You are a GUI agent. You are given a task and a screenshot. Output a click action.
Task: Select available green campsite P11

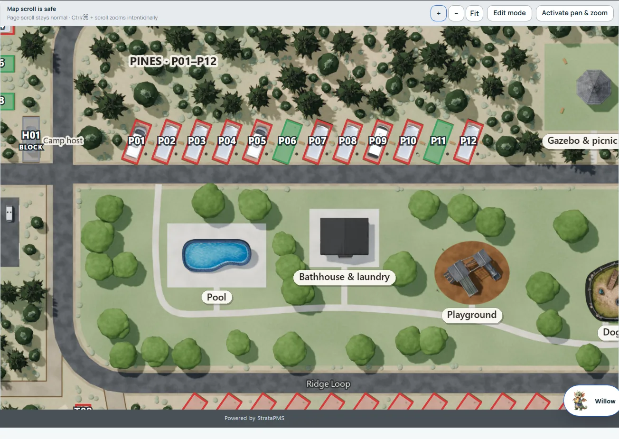(438, 141)
